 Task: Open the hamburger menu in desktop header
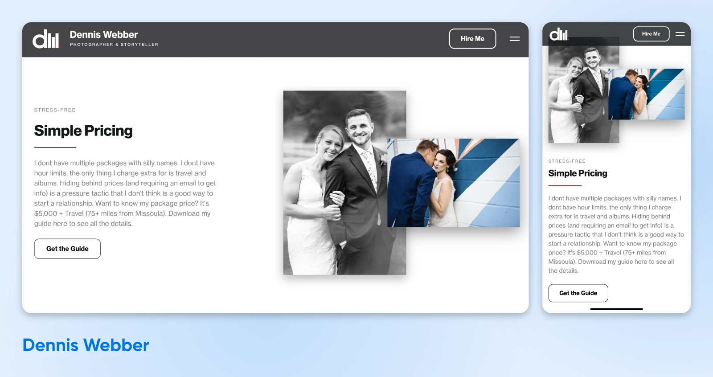(x=515, y=39)
